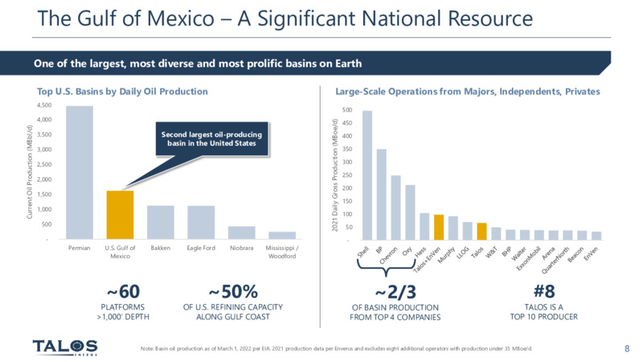Viewport: 643px width, 362px height.
Task: Select the 'Niobrara' axis label
Action: [x=242, y=248]
